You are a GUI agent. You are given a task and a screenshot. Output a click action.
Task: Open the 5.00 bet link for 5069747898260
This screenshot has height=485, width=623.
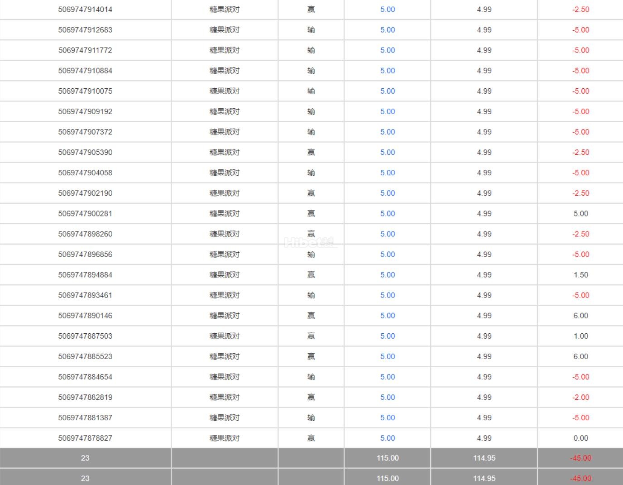point(388,234)
